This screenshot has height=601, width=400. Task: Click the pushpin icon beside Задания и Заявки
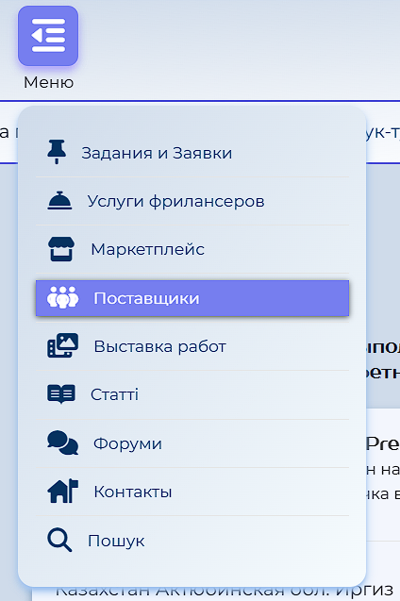coord(57,152)
